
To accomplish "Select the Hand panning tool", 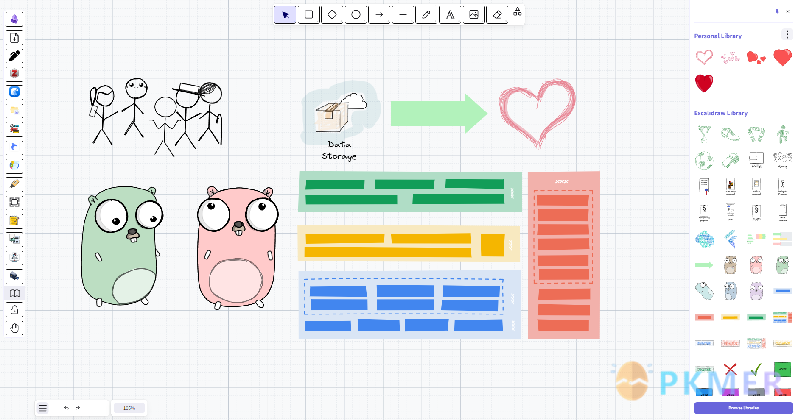I will coord(14,328).
